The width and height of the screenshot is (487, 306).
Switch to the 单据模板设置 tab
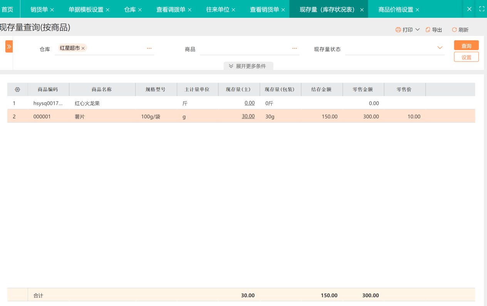(86, 10)
